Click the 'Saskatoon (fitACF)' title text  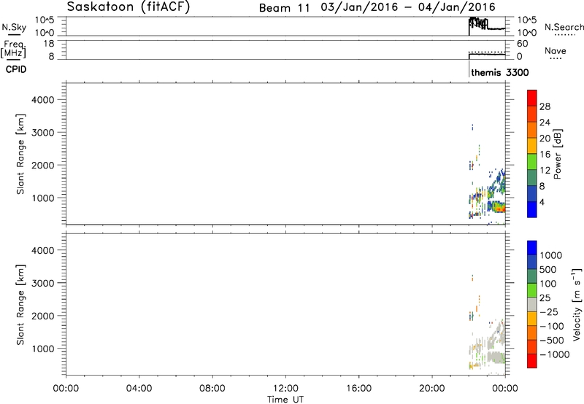pos(128,7)
